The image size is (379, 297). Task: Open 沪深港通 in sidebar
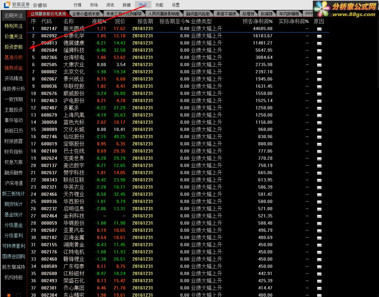pyautogui.click(x=13, y=183)
